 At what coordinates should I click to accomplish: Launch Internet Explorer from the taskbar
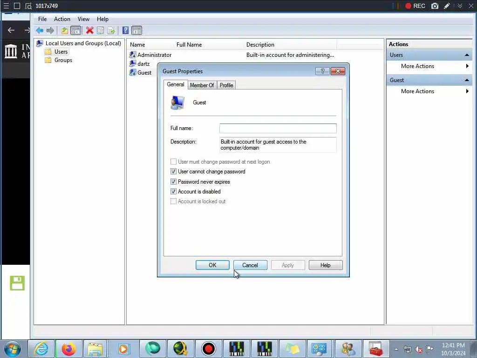coord(41,349)
